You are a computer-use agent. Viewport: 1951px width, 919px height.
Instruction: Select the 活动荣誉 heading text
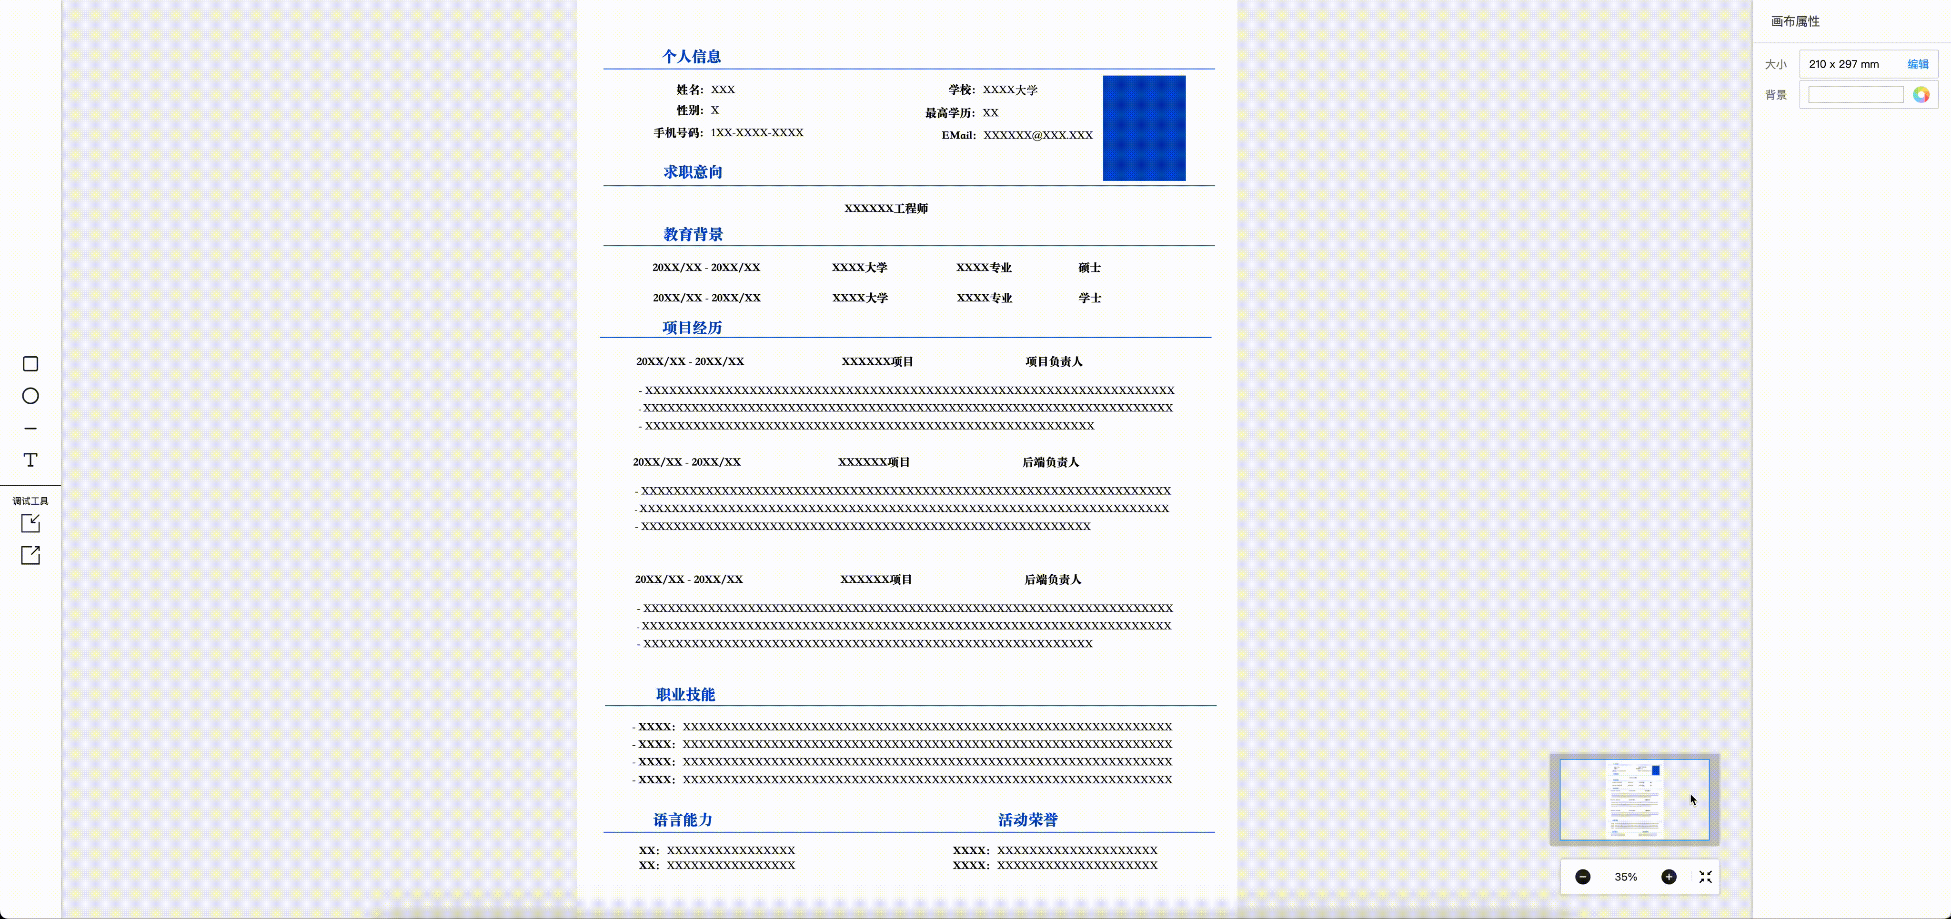coord(1027,820)
